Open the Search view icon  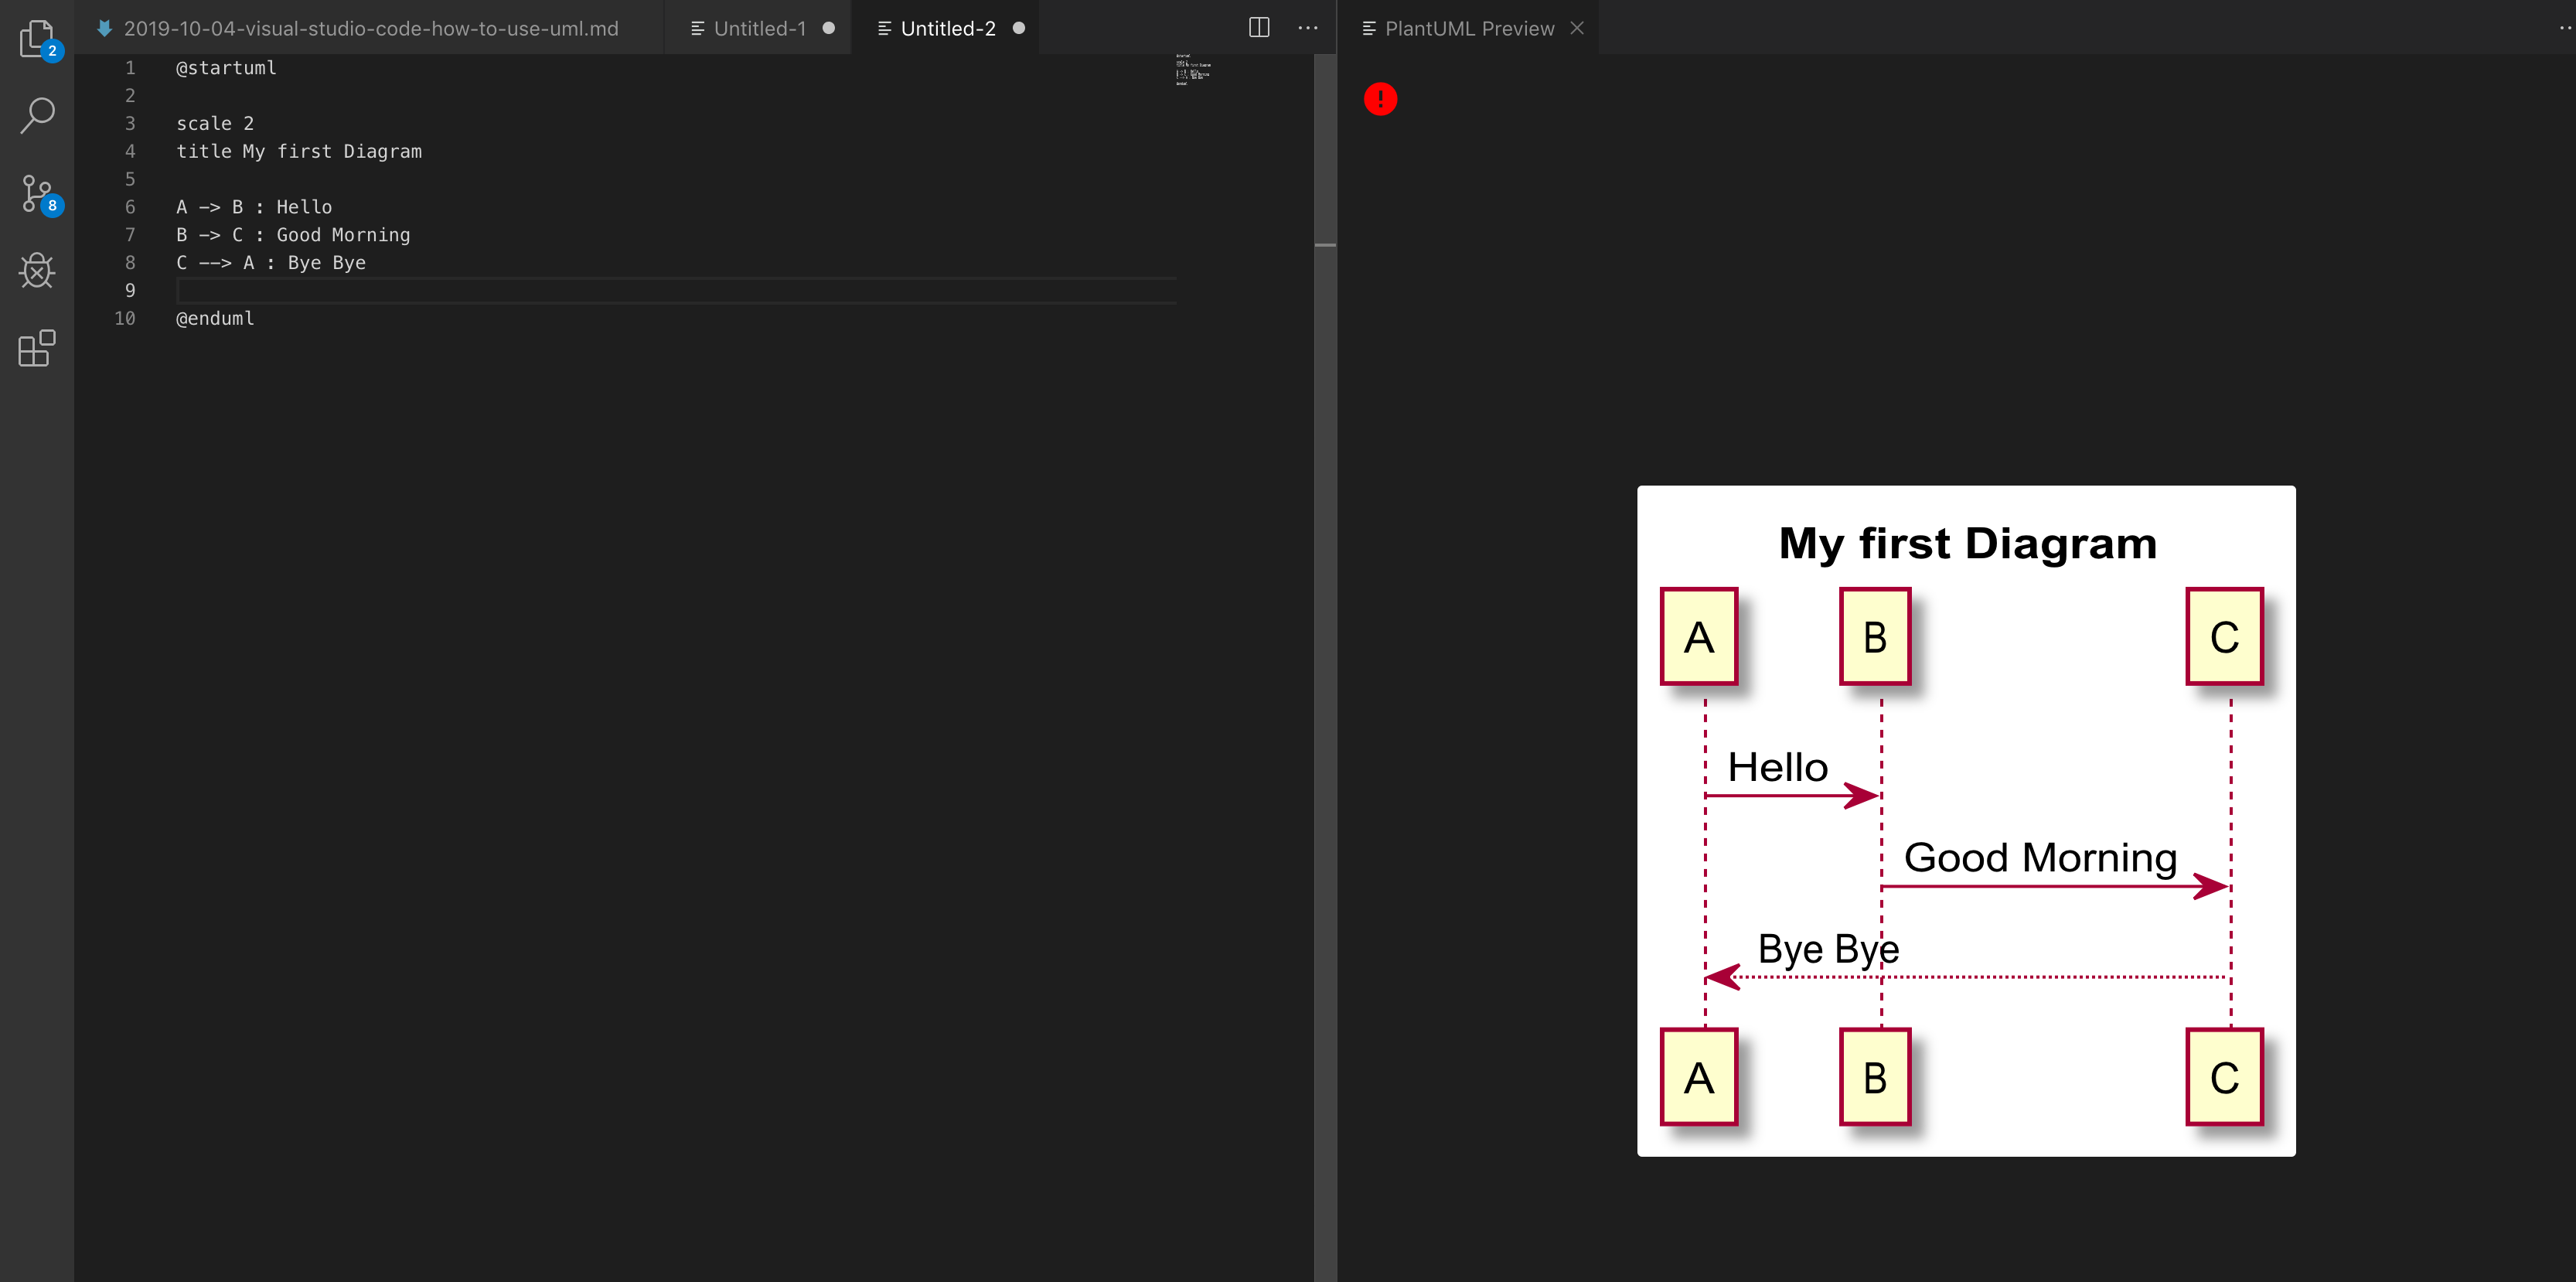click(x=37, y=115)
